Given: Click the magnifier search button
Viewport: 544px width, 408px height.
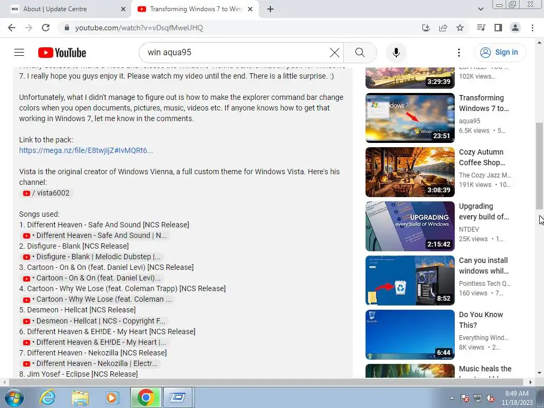Looking at the screenshot, I should (360, 53).
